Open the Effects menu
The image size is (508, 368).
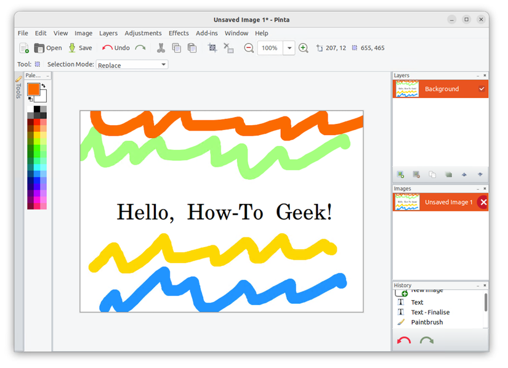pos(179,33)
